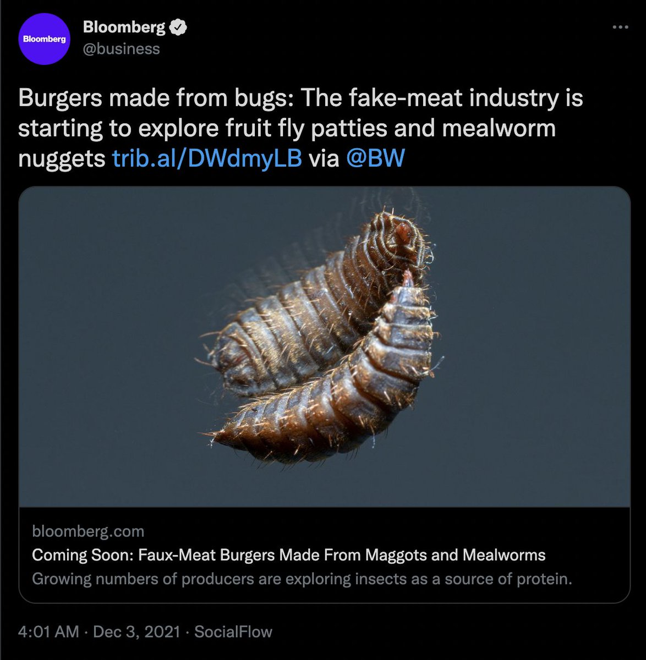Click the word "mealworm" in tweet
This screenshot has width=646, height=660.
click(499, 129)
